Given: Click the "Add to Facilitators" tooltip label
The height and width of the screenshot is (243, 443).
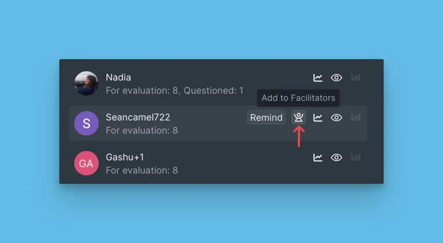Looking at the screenshot, I should [x=299, y=98].
